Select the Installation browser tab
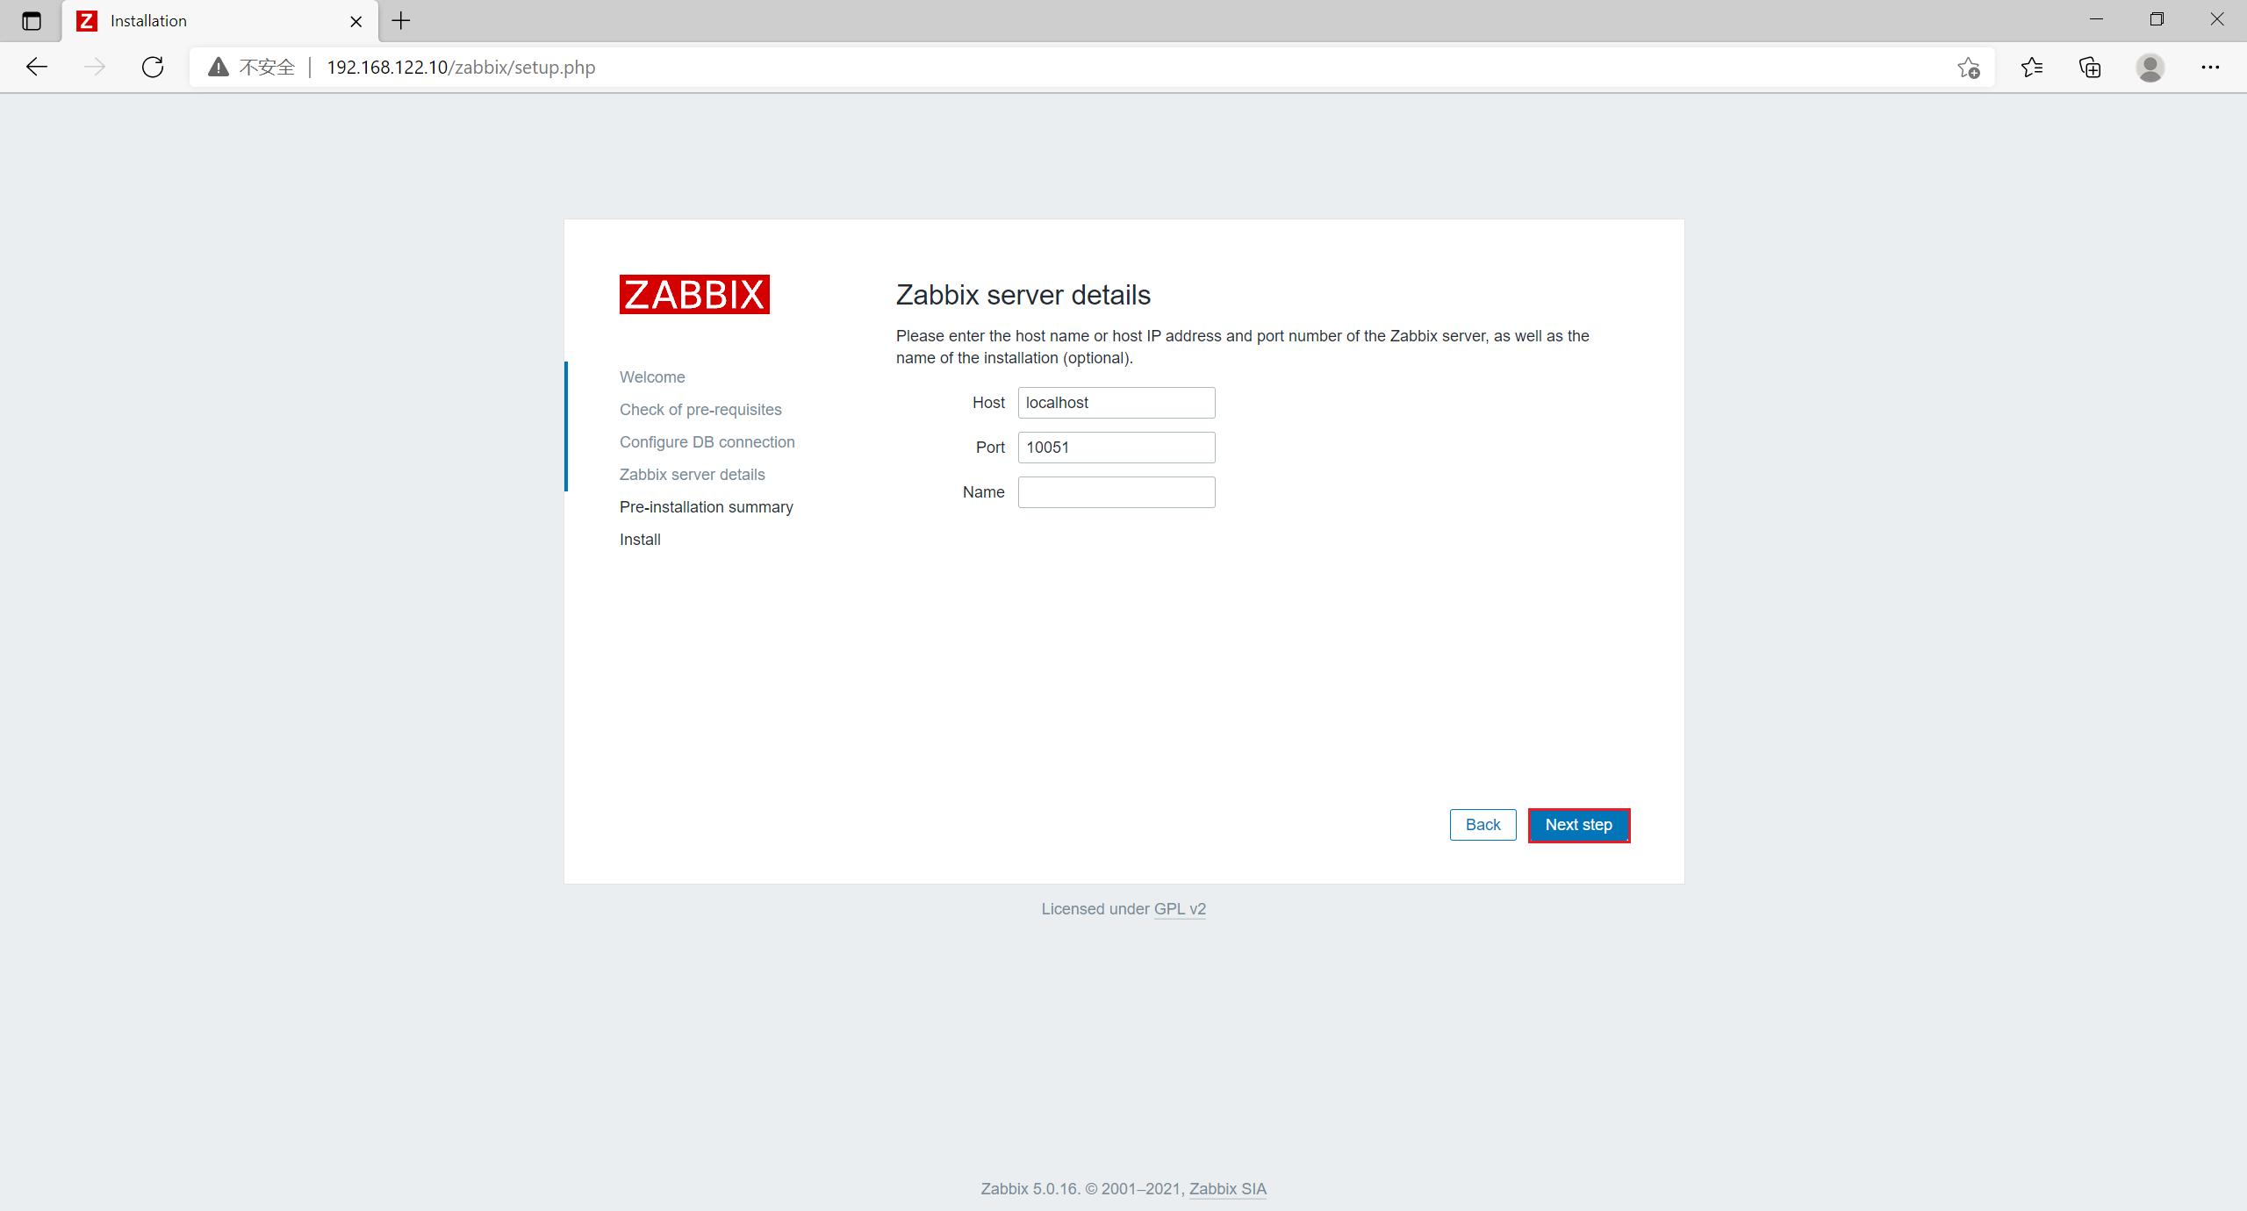The image size is (2247, 1211). pos(220,21)
